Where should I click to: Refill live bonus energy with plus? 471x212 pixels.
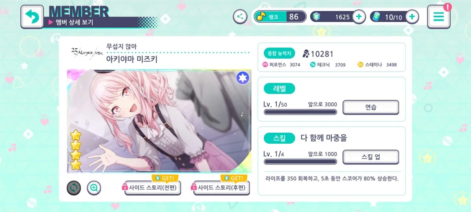coord(412,17)
